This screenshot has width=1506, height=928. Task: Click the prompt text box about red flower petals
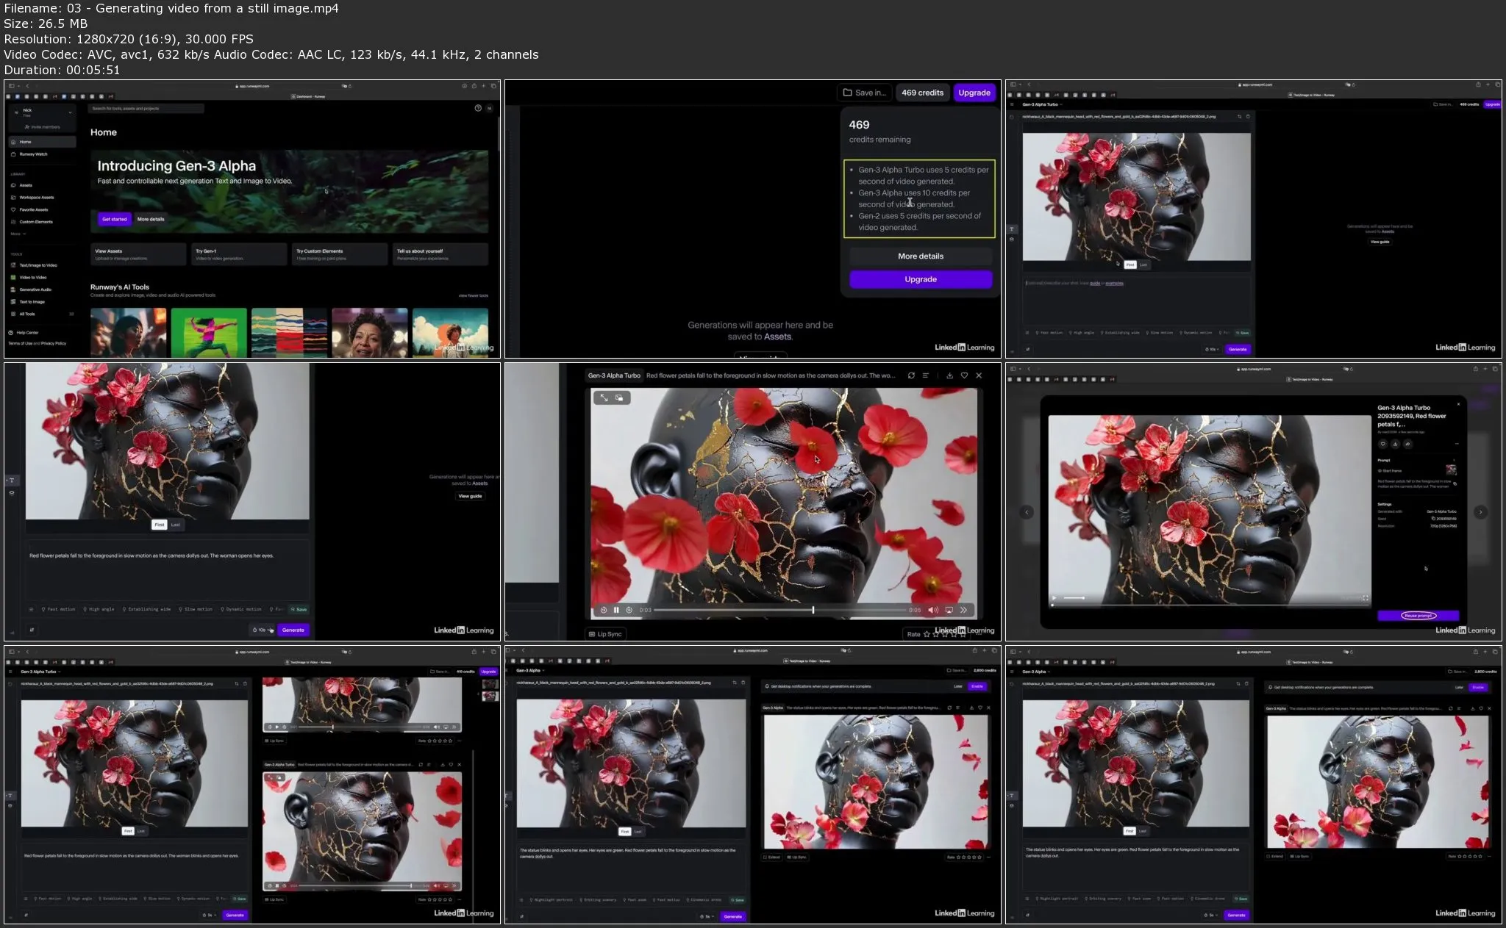tap(168, 572)
